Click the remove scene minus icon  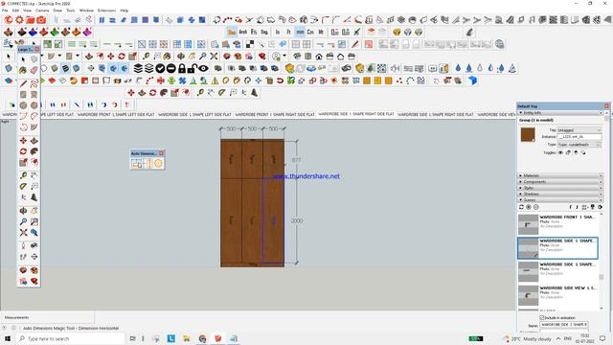tap(536, 207)
